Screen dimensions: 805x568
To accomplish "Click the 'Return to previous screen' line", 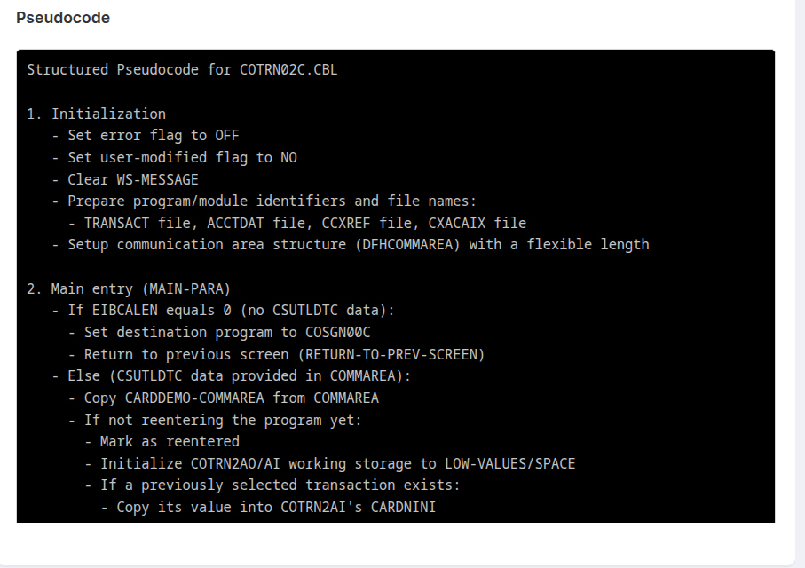I will (x=284, y=354).
